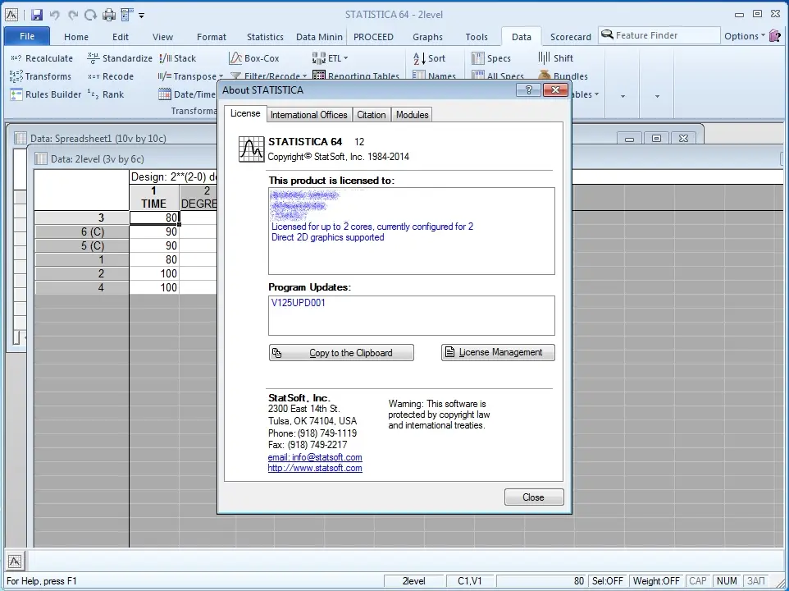Select row header 5 (C)

click(x=81, y=246)
